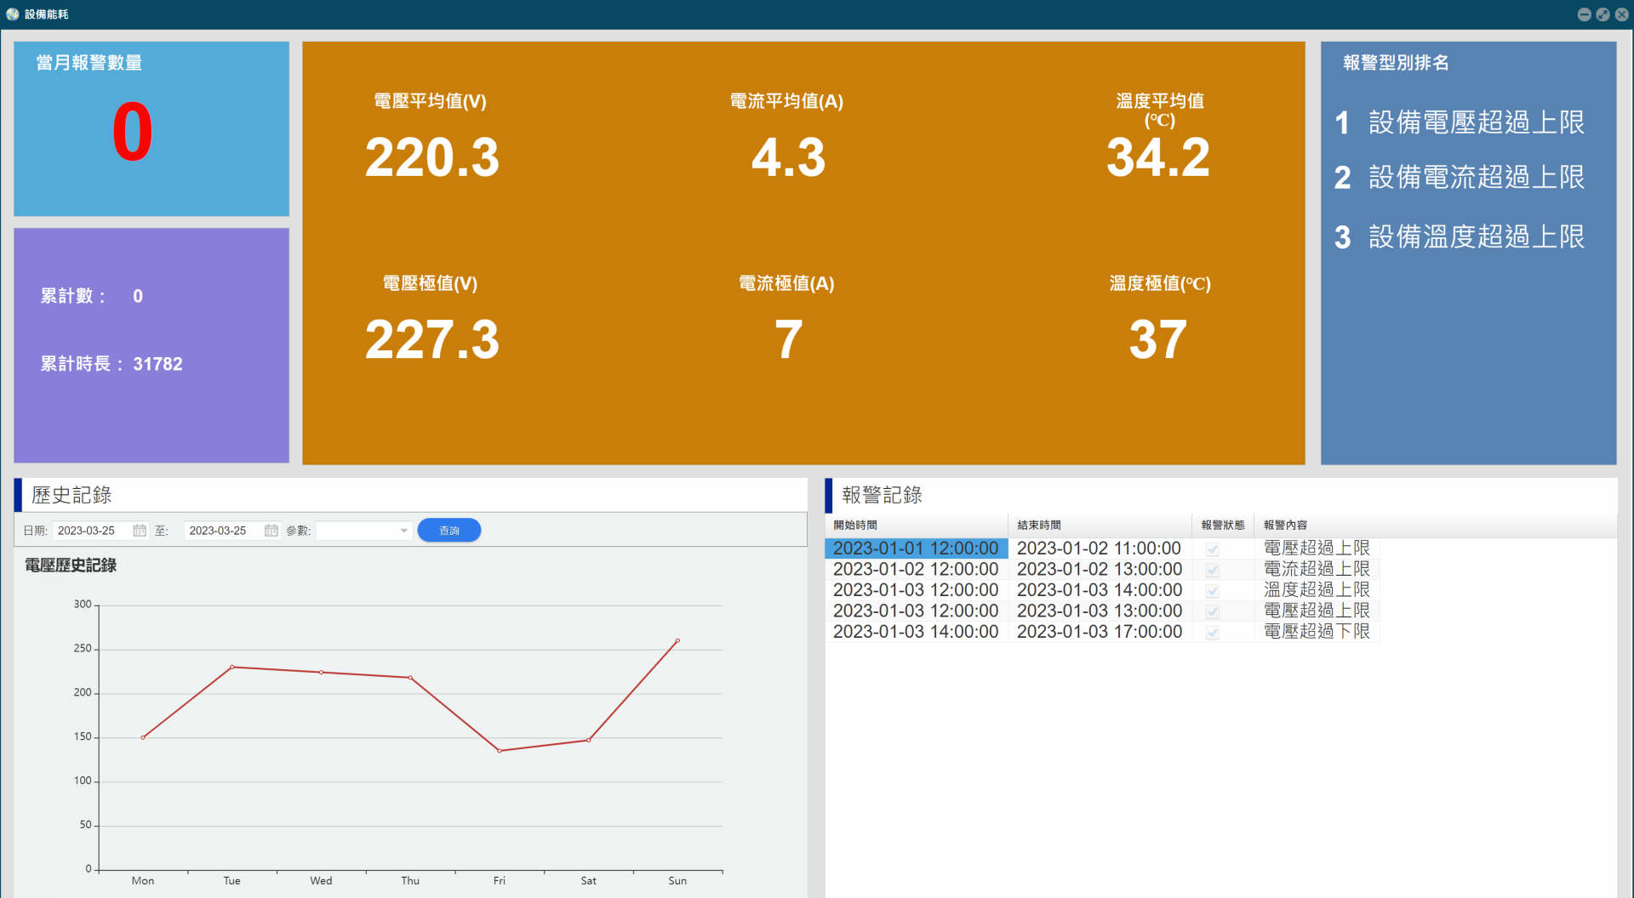Open the 參數 combo box field
The image size is (1634, 898).
[364, 531]
